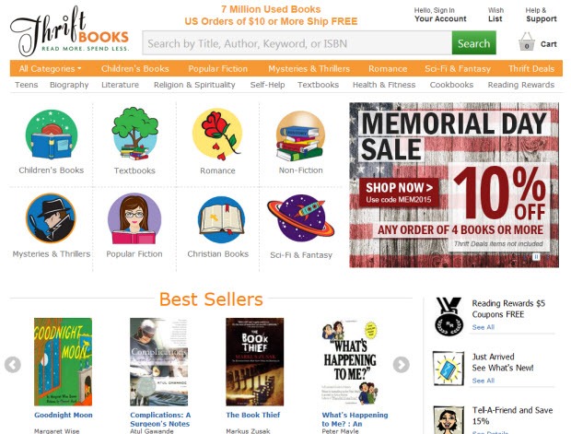
Task: Open the Goodnight Moon title link
Action: tap(64, 415)
